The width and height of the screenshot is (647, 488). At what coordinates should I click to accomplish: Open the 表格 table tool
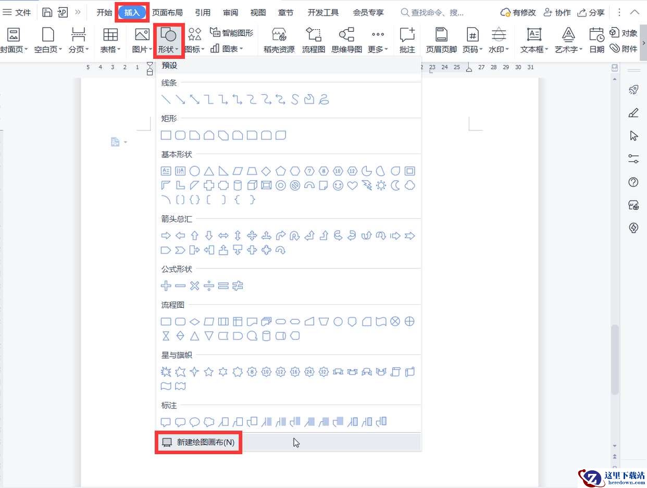pyautogui.click(x=110, y=41)
